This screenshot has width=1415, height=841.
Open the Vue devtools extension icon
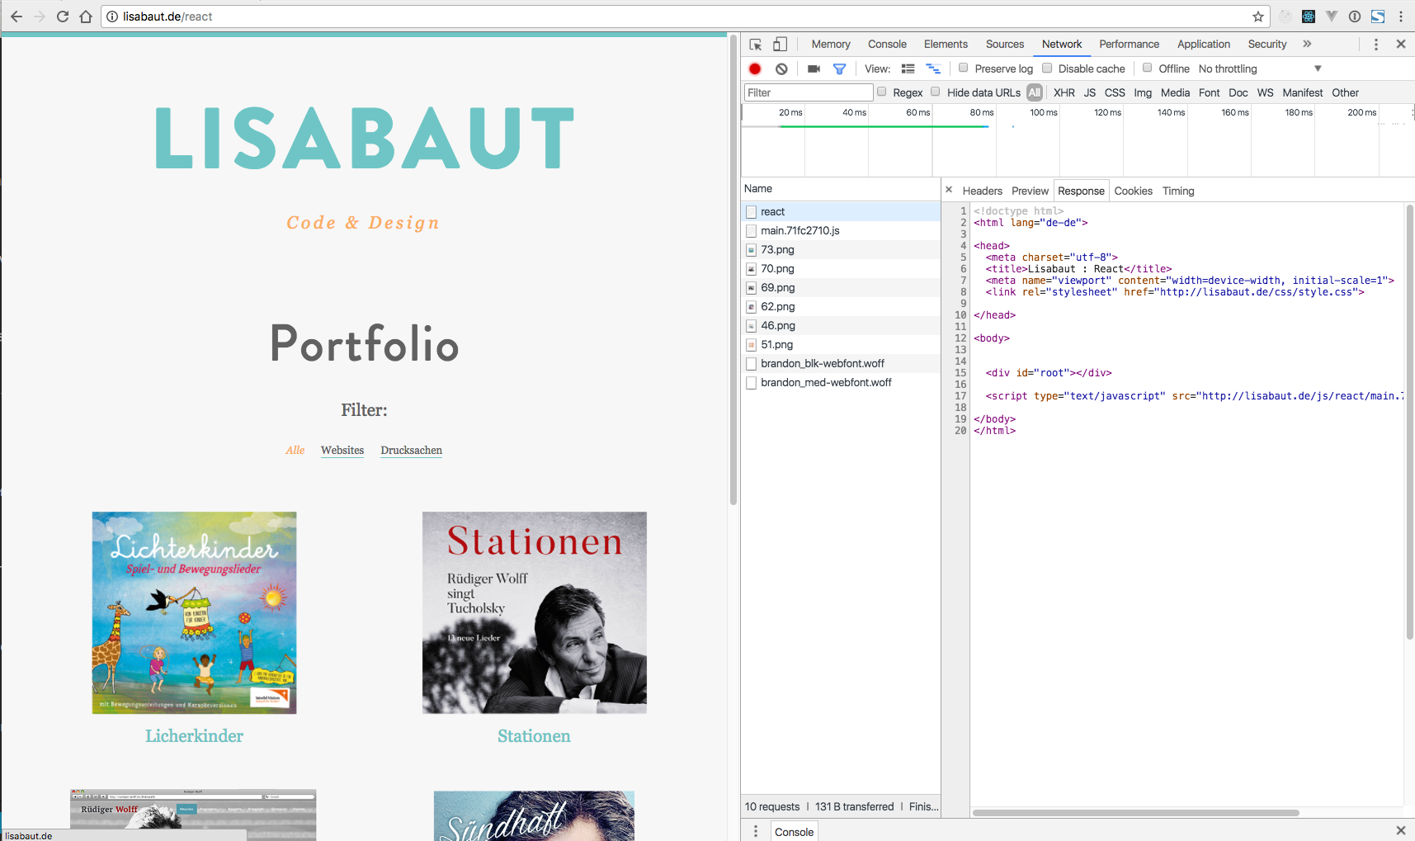[1332, 17]
